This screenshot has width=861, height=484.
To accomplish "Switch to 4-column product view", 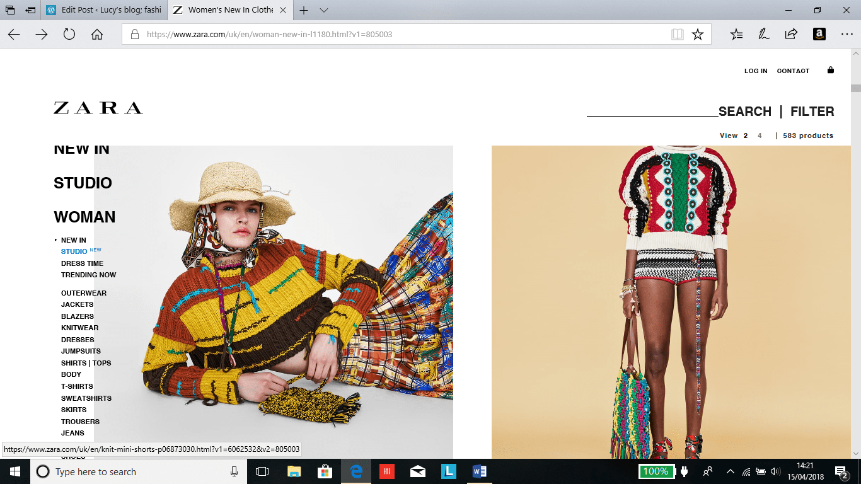I will [760, 135].
